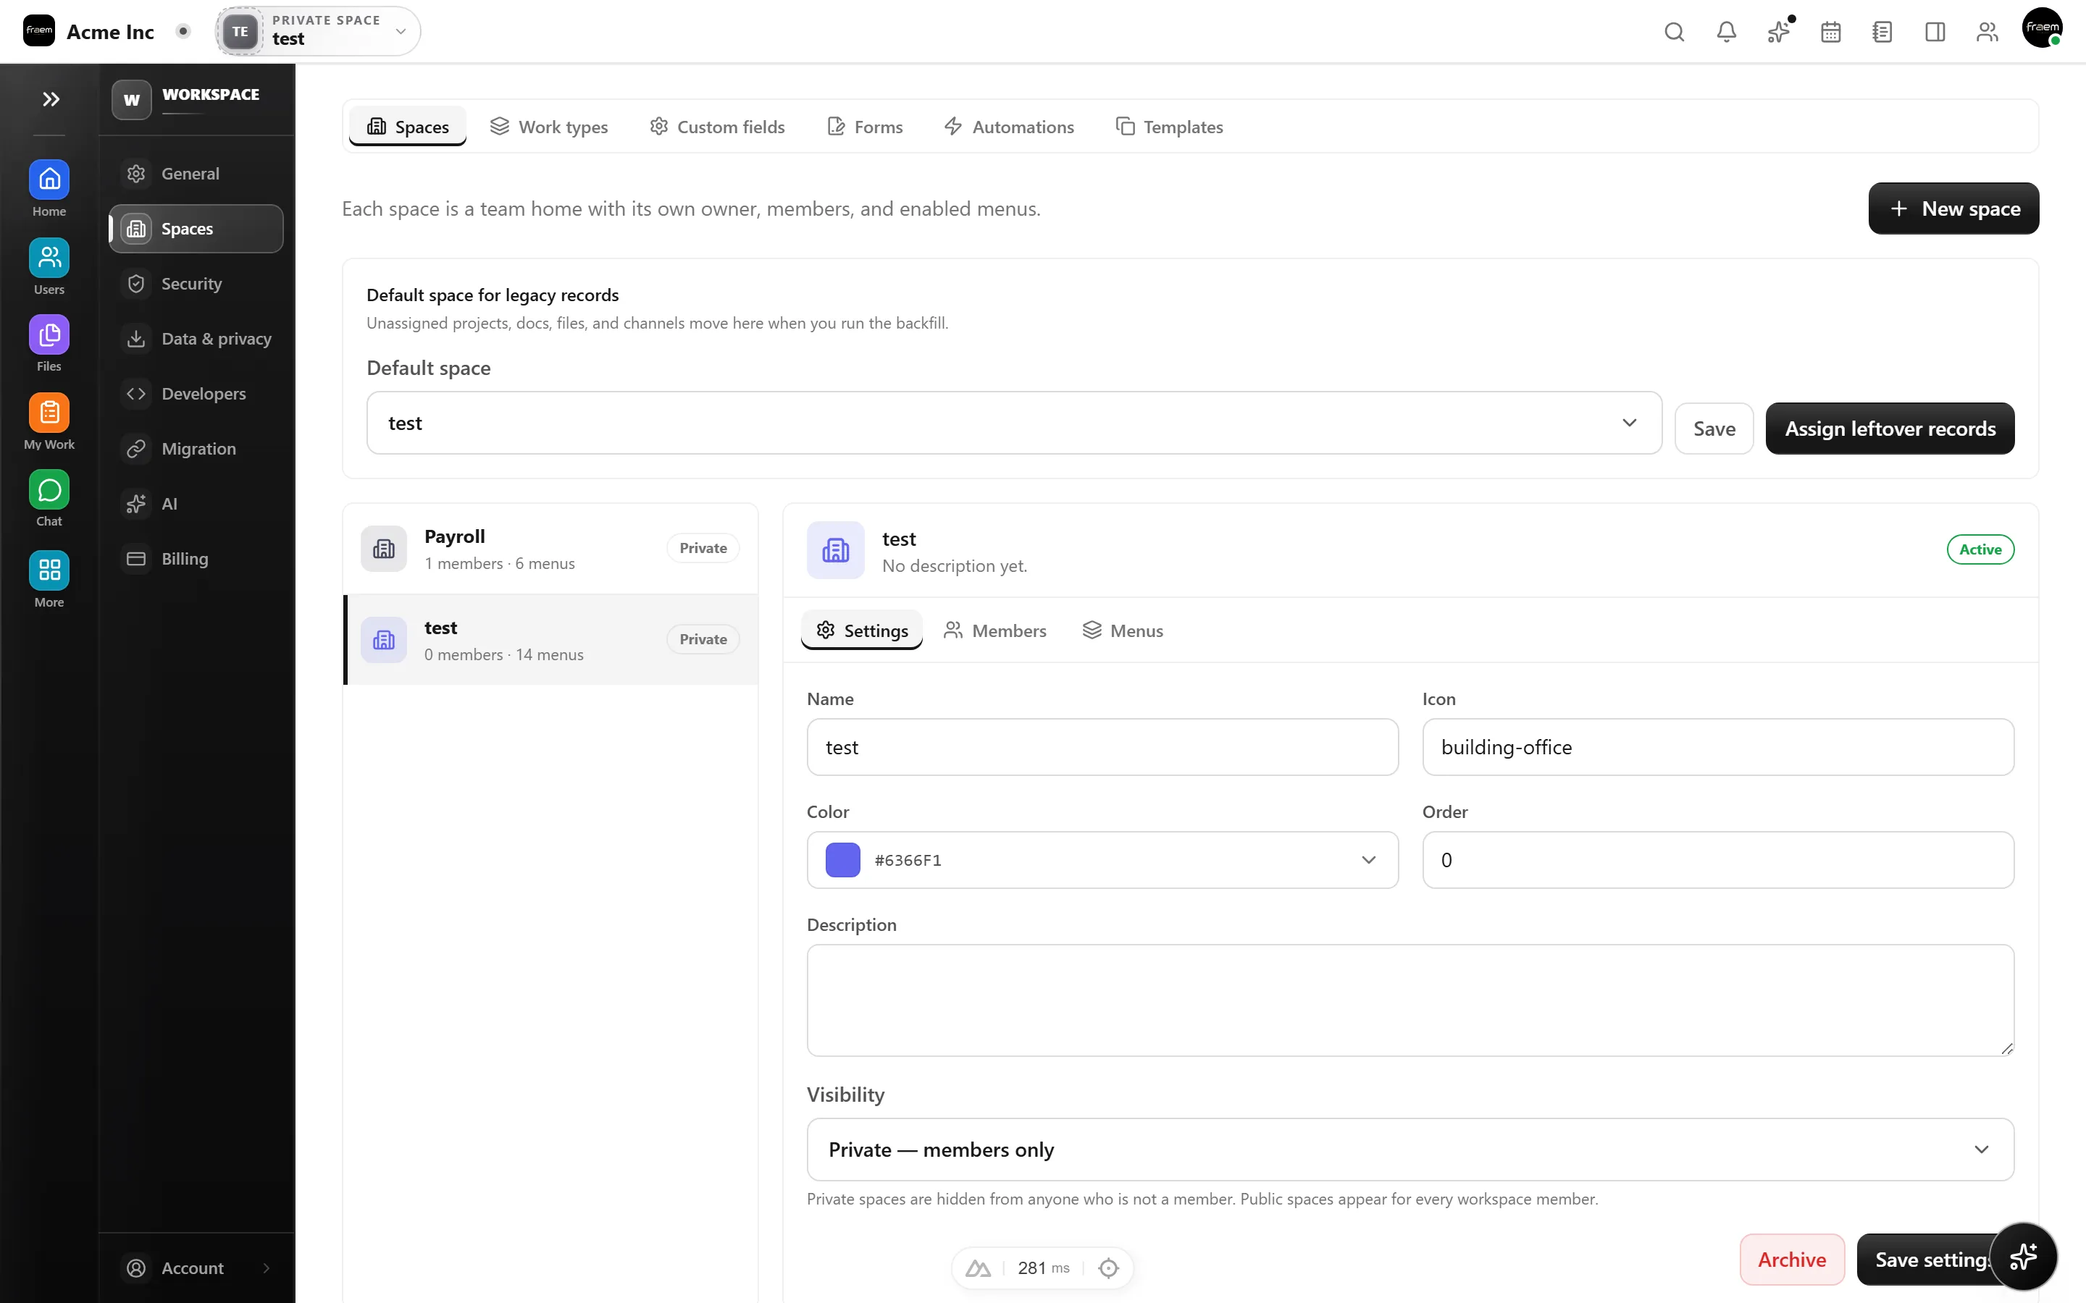Open Billing in sidebar

[x=196, y=558]
